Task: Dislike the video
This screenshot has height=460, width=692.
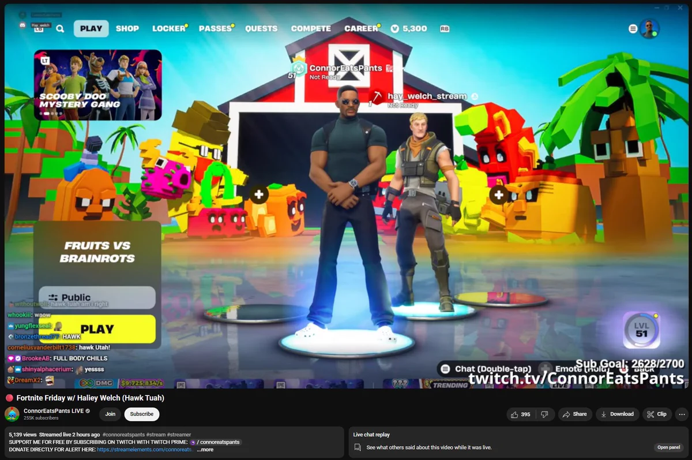Action: [x=544, y=414]
